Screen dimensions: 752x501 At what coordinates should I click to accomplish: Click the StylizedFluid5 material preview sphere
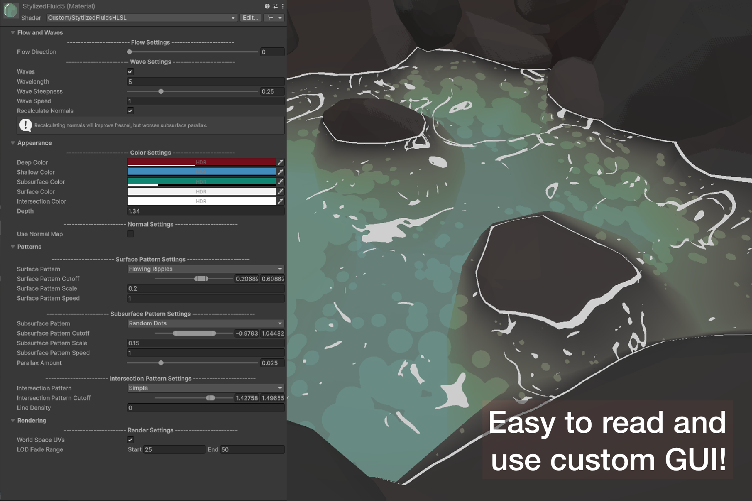point(11,11)
